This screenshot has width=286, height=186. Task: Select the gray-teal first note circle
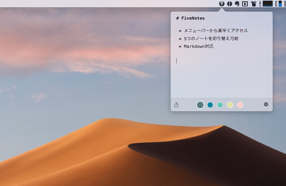pyautogui.click(x=200, y=105)
